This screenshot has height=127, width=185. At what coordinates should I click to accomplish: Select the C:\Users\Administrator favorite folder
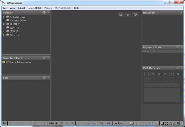pyautogui.click(x=19, y=62)
